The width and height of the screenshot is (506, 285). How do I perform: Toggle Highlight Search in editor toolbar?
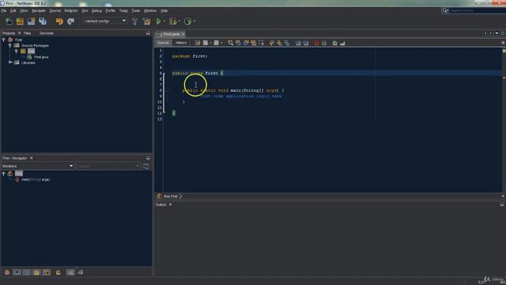254,43
